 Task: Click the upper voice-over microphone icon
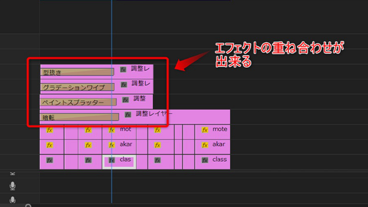[13, 186]
